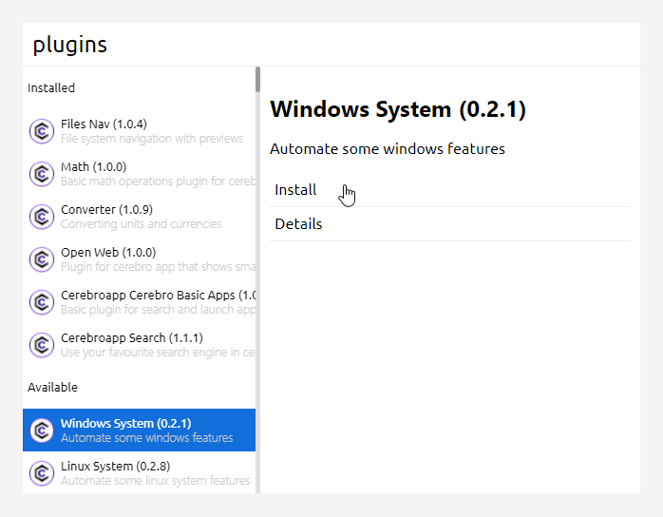
Task: Select Linux System (0.2.8) title text
Action: 116,467
